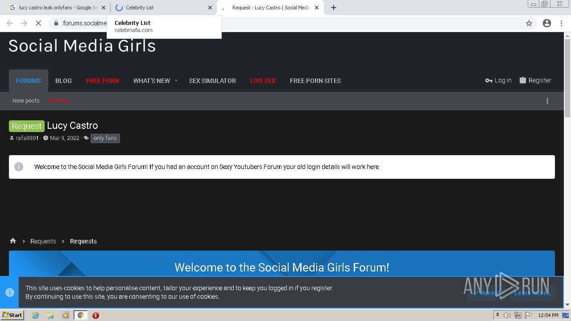The image size is (571, 321).
Task: Expand the WHAT'S NEW dropdown arrow
Action: [x=176, y=81]
